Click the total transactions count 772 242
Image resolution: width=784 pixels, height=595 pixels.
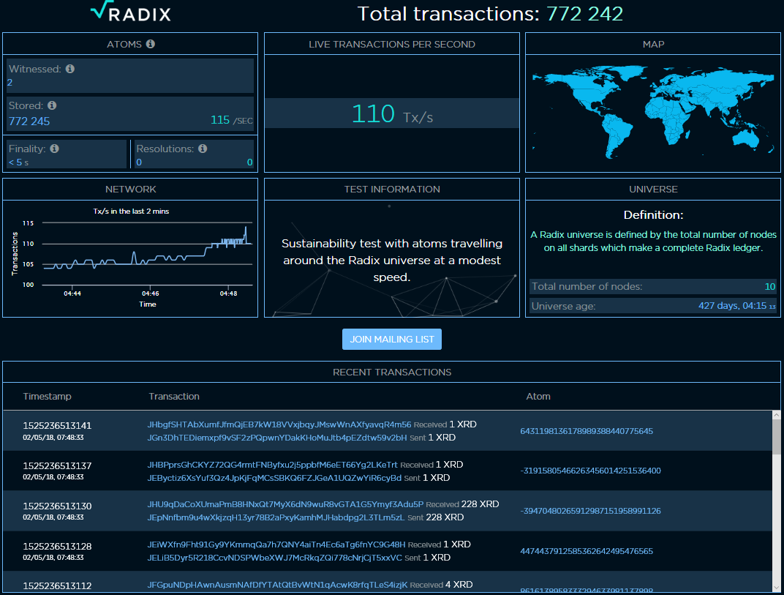point(584,13)
